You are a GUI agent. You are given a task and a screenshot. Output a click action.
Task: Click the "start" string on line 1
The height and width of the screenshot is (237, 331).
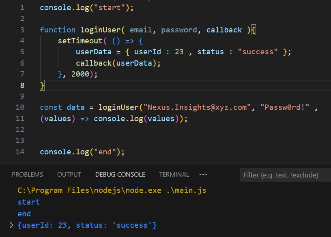110,8
